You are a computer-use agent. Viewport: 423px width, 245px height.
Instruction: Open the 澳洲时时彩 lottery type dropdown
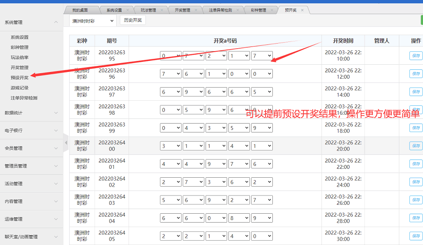click(x=93, y=20)
